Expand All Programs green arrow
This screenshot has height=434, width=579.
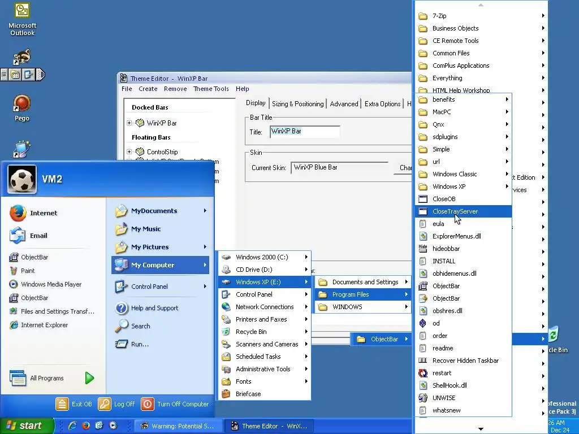tap(89, 378)
